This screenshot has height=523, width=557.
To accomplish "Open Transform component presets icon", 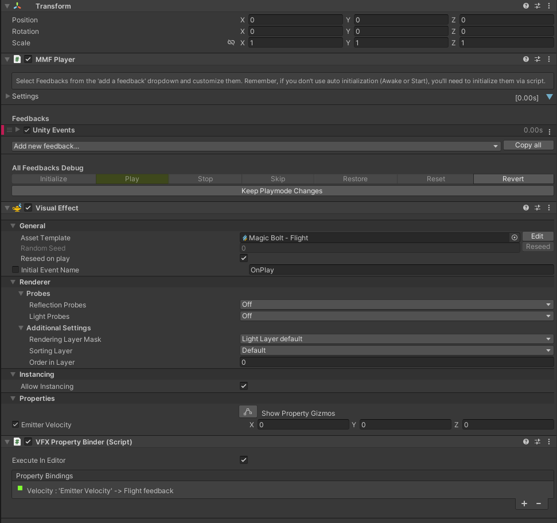I will coord(537,6).
